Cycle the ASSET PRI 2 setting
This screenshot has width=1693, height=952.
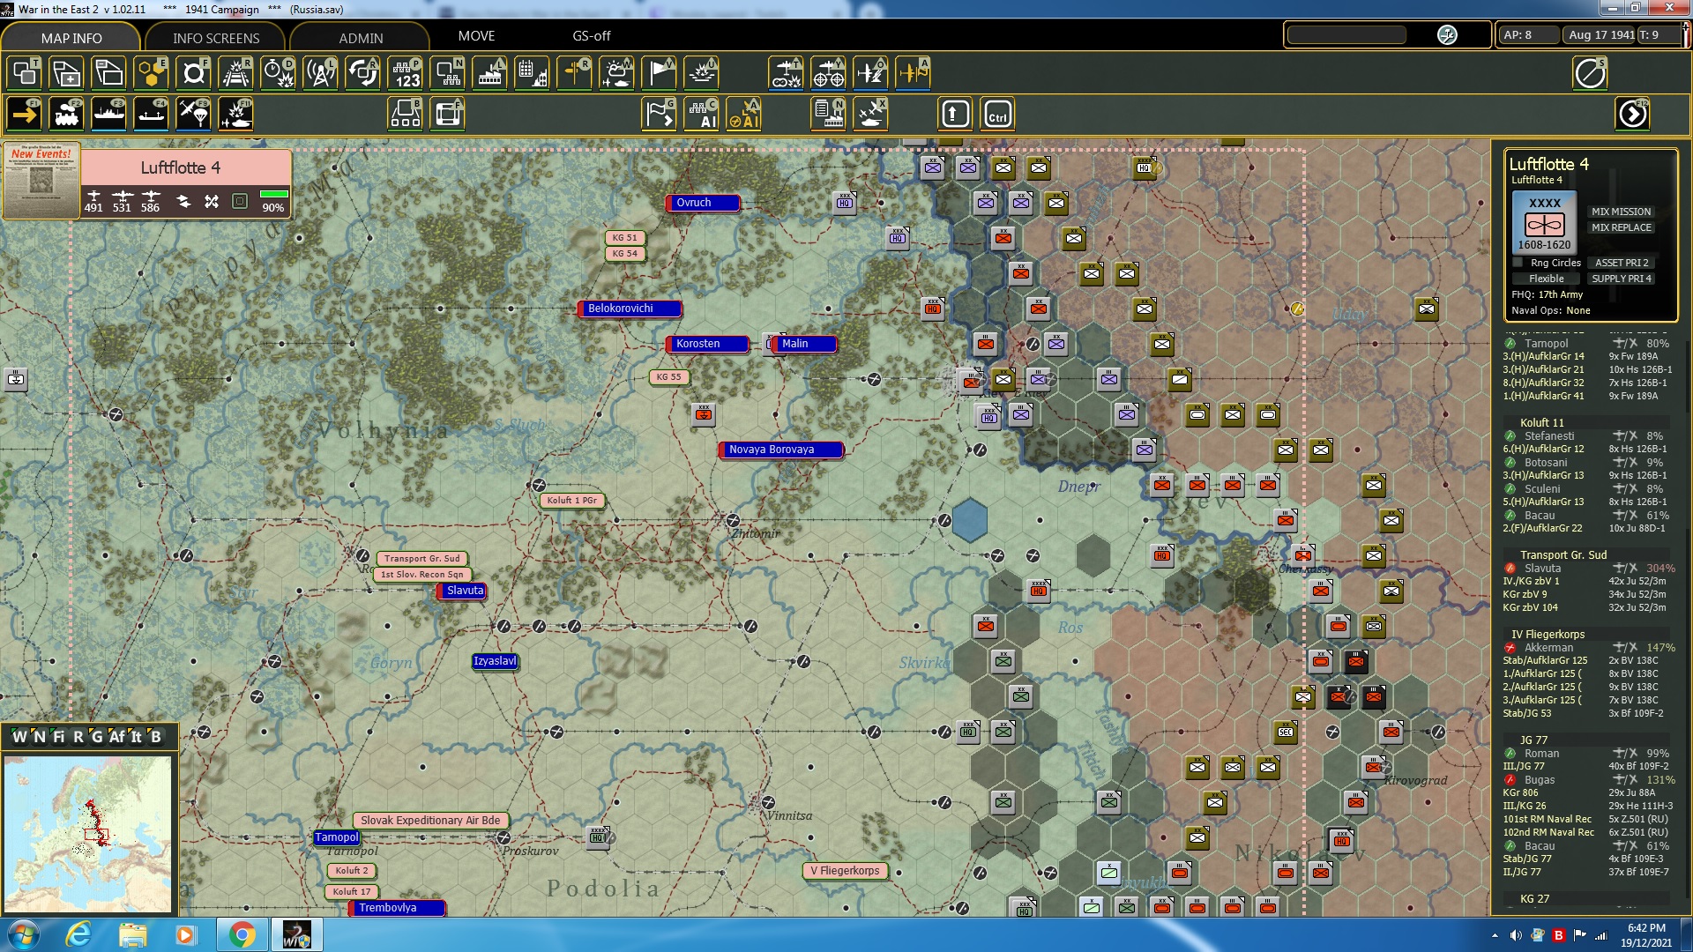click(1622, 263)
